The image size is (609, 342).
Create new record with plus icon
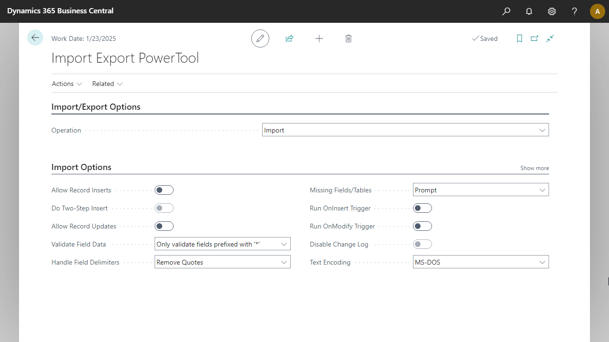click(319, 38)
